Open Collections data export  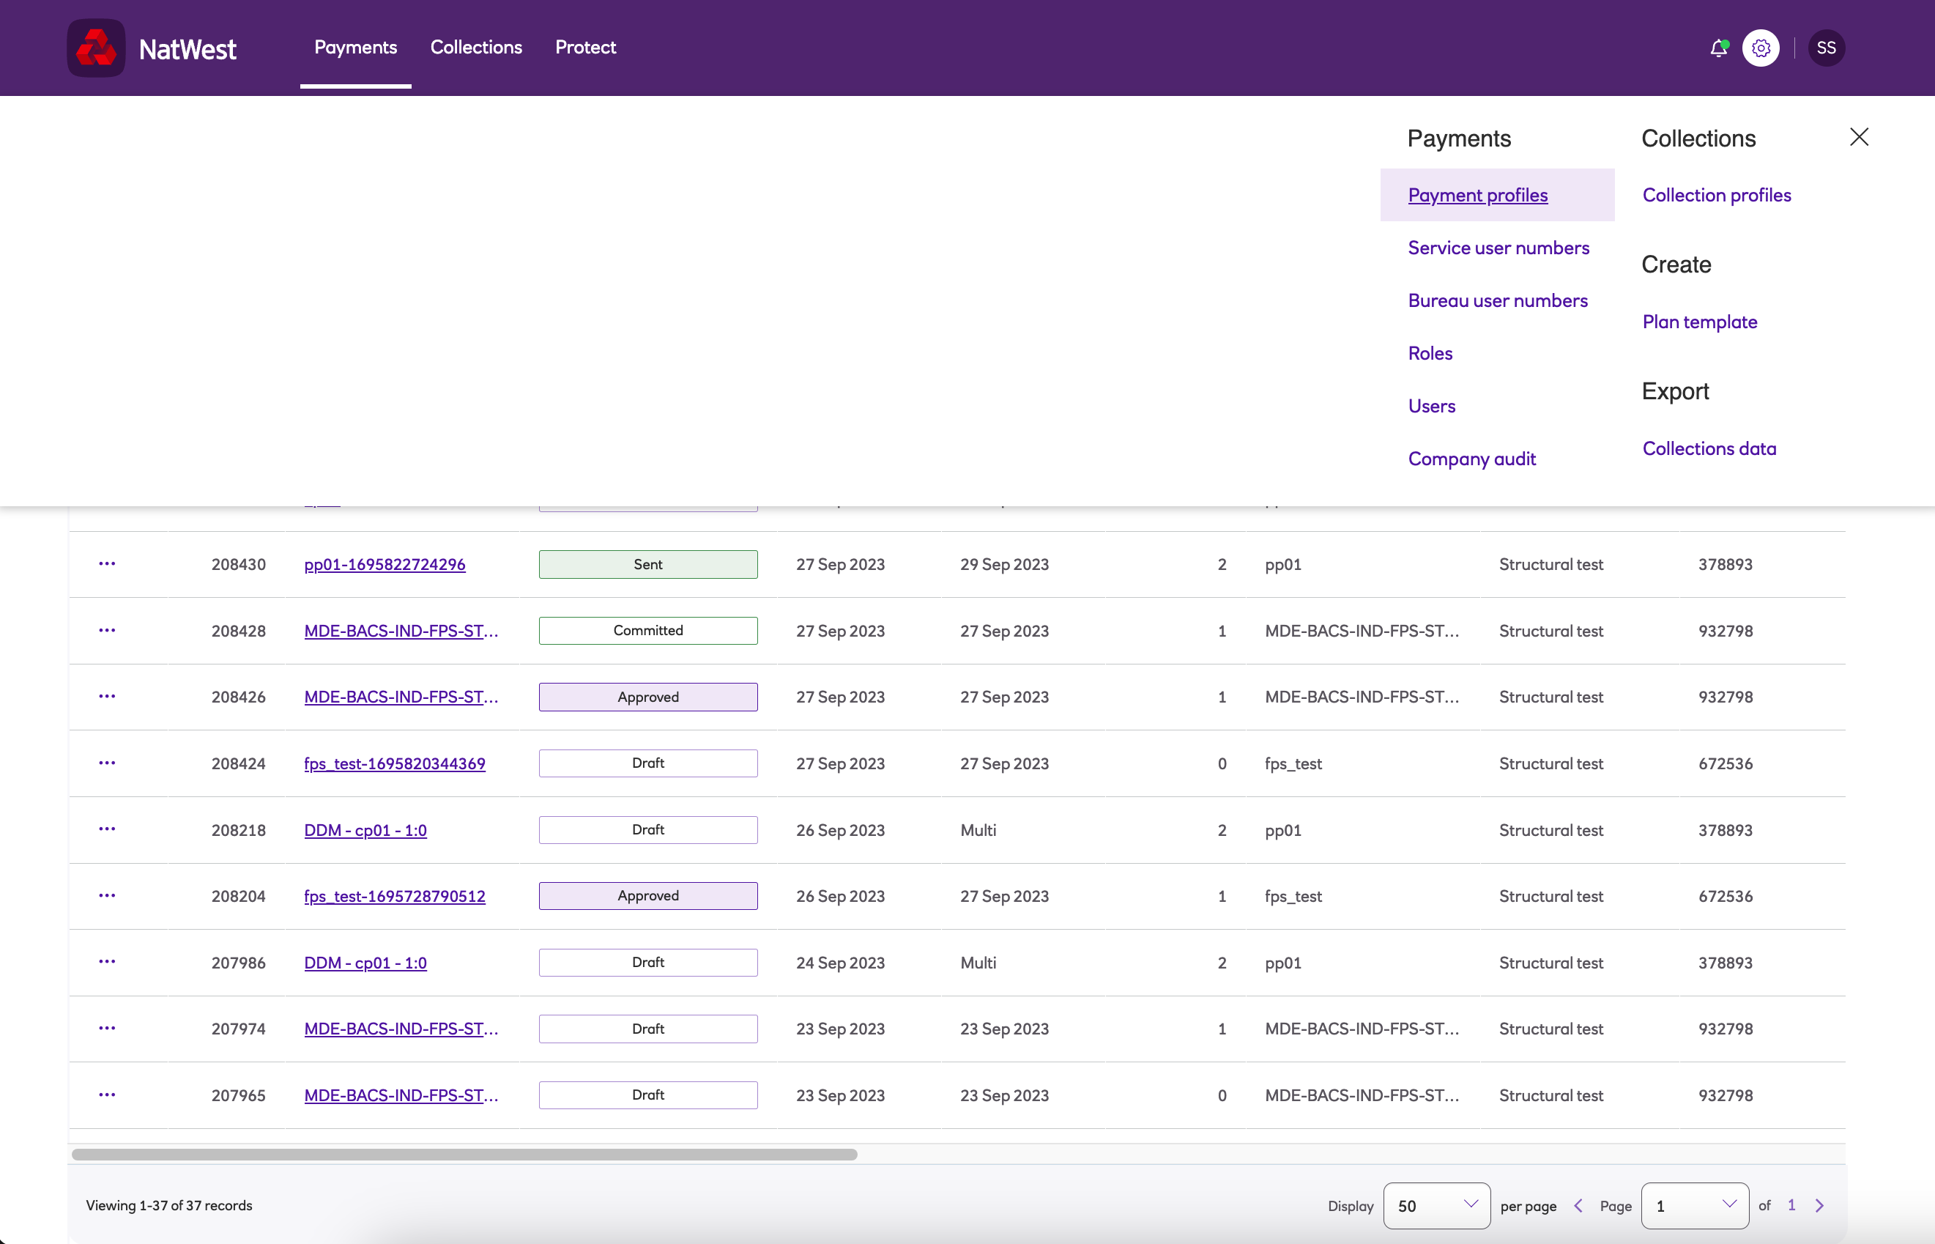pos(1709,448)
